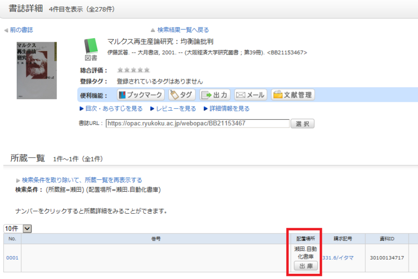418x279 pixels.
Task: Click the ブックマーク bookmark button
Action: point(140,95)
